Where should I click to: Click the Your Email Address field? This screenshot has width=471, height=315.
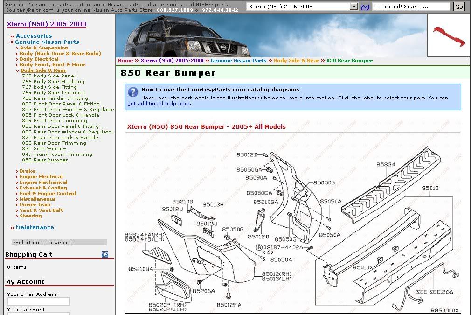coord(38,301)
